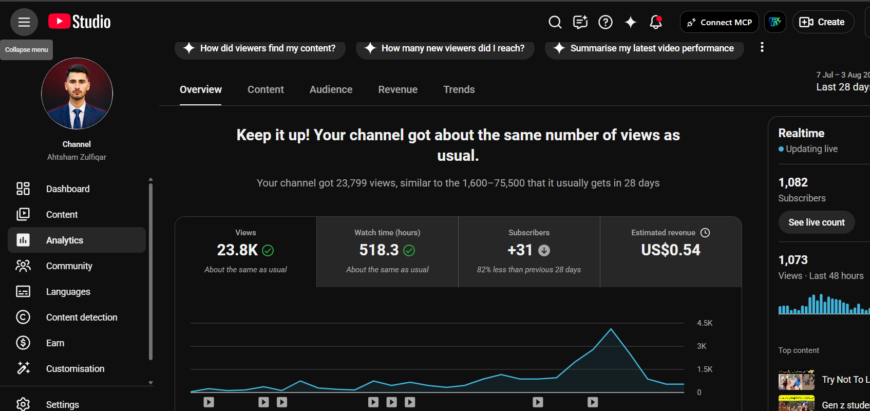Select the Subscribers metric card
870x411 pixels.
(x=529, y=252)
